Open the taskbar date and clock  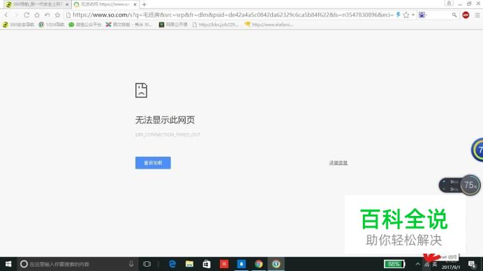pyautogui.click(x=451, y=265)
